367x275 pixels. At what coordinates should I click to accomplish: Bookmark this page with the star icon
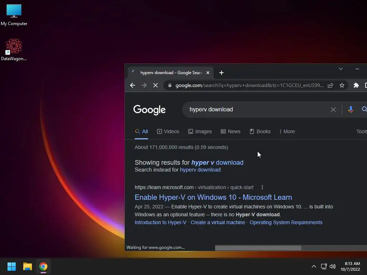point(342,85)
